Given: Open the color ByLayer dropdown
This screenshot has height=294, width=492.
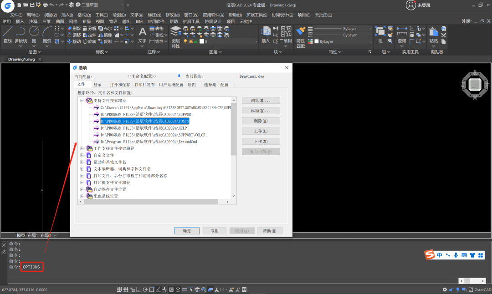Looking at the screenshot, I should (344, 41).
